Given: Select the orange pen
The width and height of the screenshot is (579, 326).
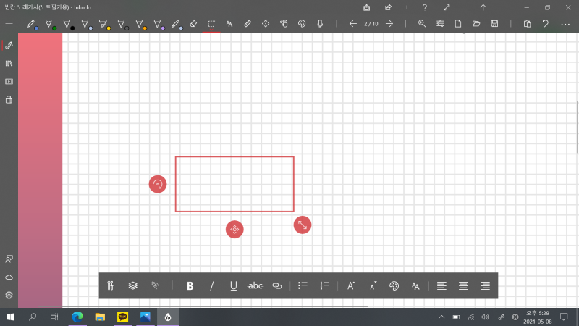Looking at the screenshot, I should [140, 25].
